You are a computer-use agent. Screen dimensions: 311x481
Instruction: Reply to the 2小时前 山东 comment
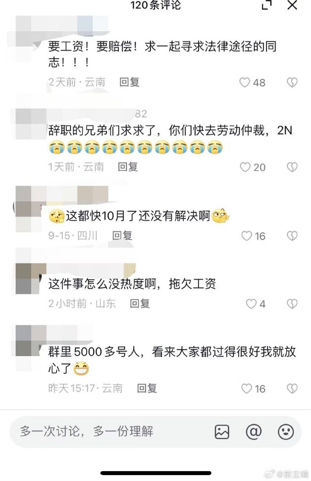click(139, 303)
